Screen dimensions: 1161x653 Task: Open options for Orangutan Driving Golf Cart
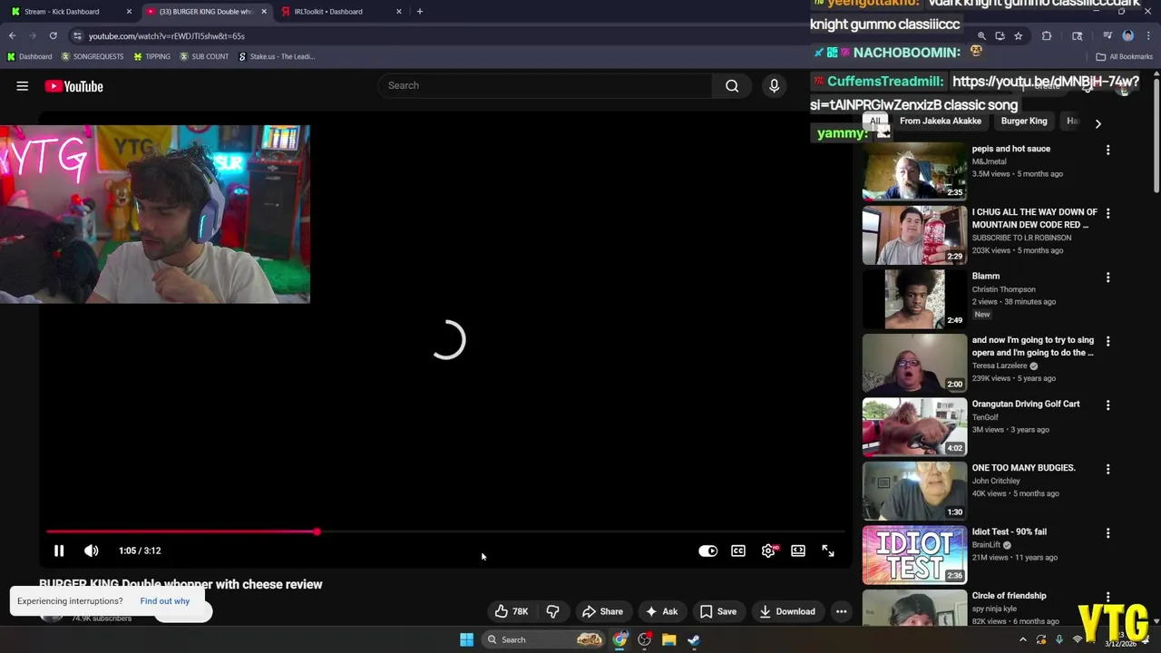tap(1107, 405)
